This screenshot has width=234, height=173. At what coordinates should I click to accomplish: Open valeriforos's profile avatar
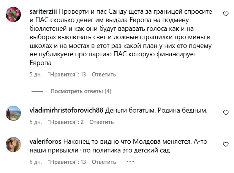(x=14, y=144)
